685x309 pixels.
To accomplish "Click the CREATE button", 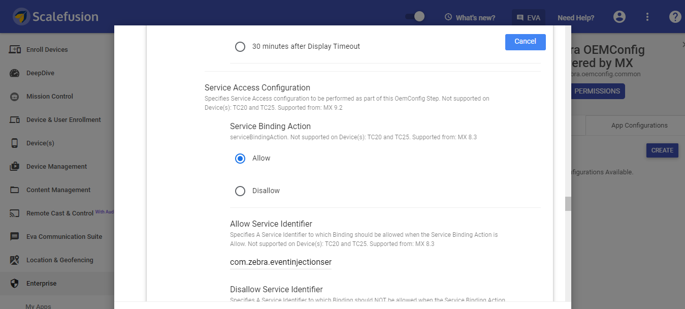I will click(x=662, y=150).
